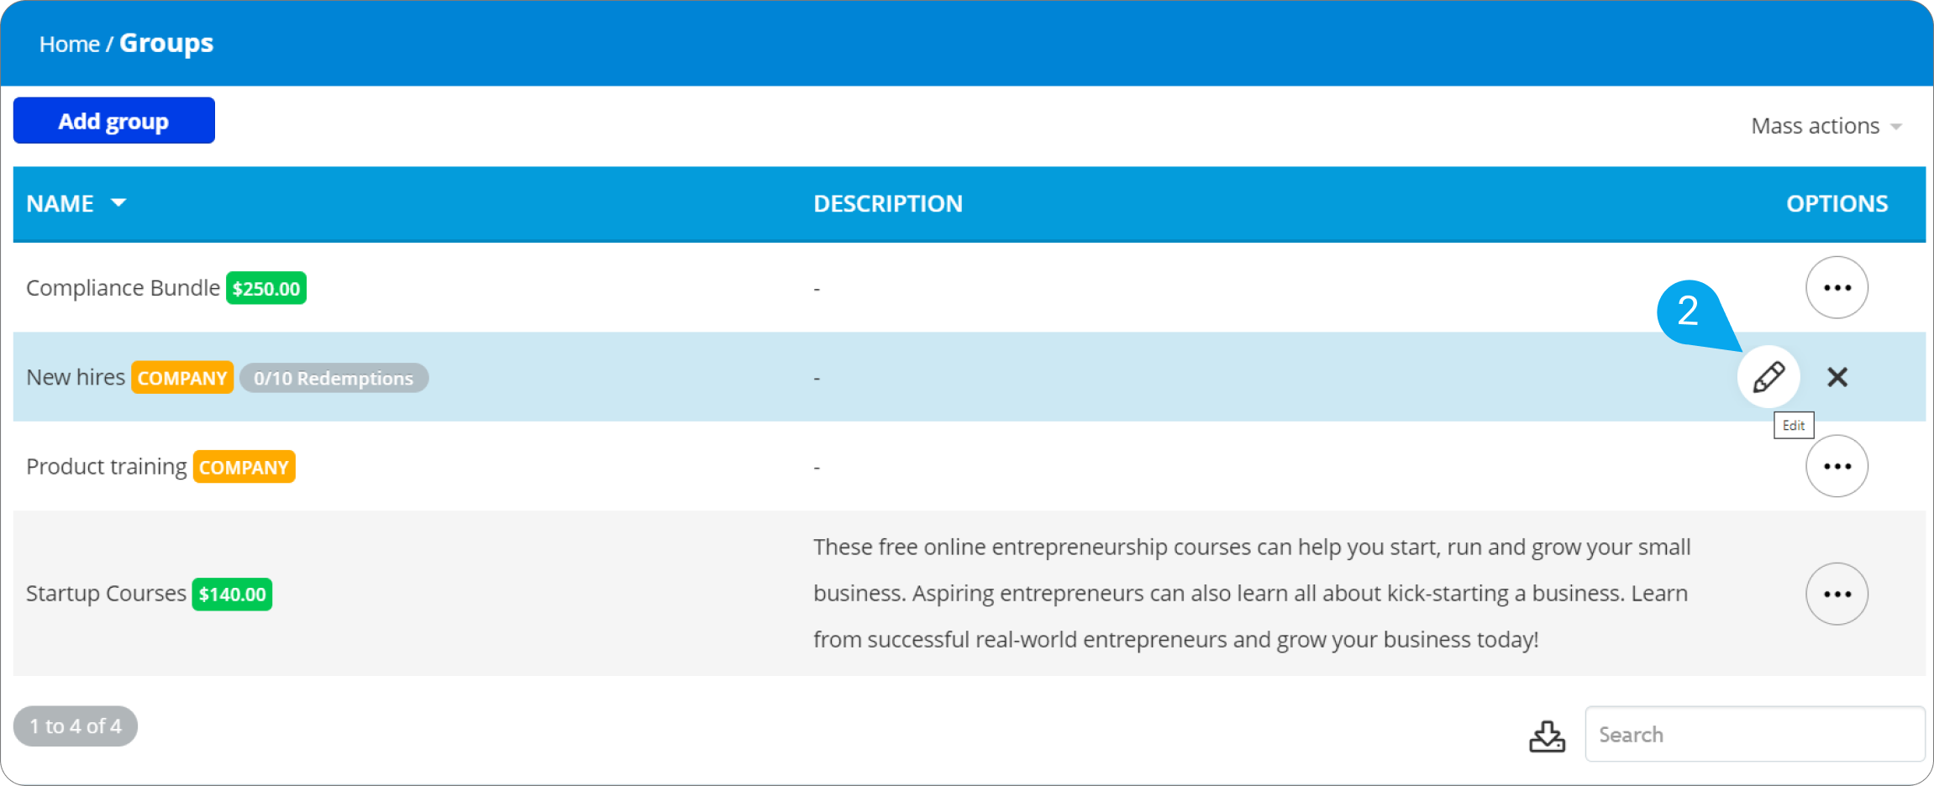Select the Startup Courses group name
1934x786 pixels.
tap(106, 593)
